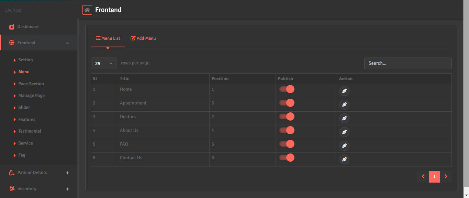Toggle the Doctors publish switch

[x=286, y=116]
